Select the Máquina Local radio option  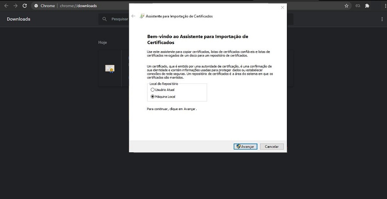(x=153, y=96)
